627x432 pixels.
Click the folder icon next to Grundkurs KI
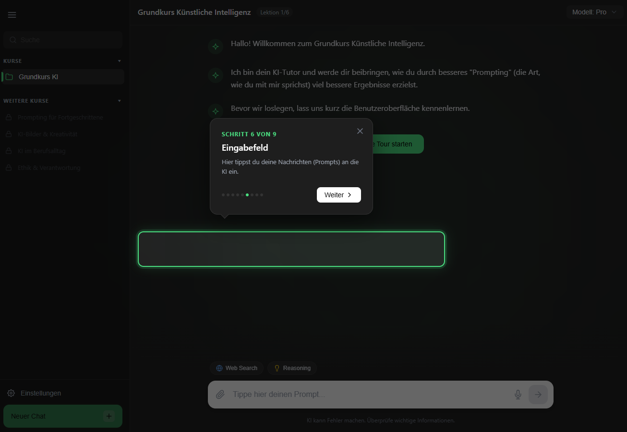click(x=10, y=76)
